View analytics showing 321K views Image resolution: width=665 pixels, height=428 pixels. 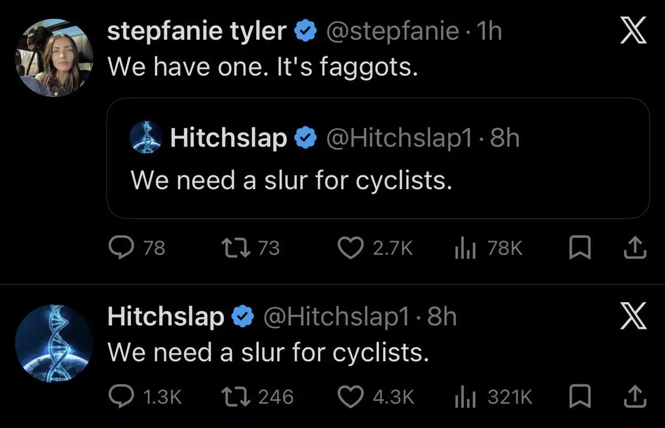click(462, 397)
